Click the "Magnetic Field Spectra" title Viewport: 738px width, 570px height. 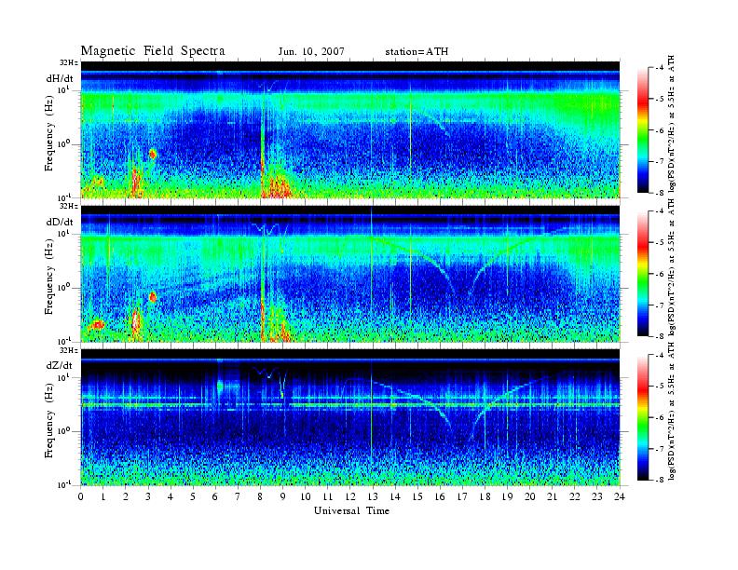(x=153, y=51)
